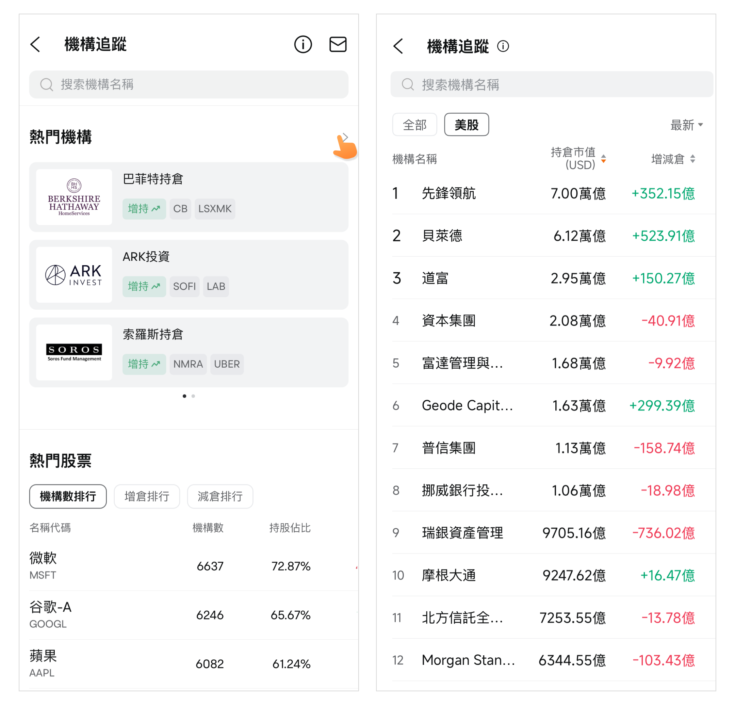Tap small info icon beside right title
The height and width of the screenshot is (705, 735).
click(x=503, y=46)
